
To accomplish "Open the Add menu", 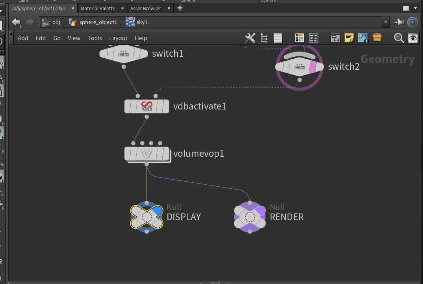I will coord(23,38).
